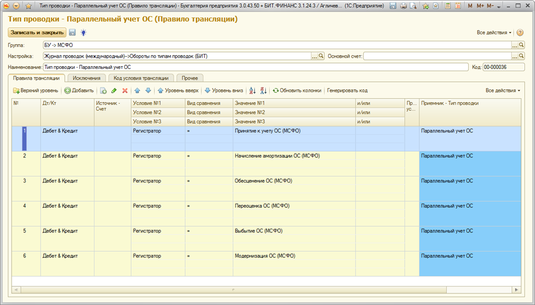The height and width of the screenshot is (305, 535).
Task: Sort table descending with Z-A icon
Action: [263, 91]
